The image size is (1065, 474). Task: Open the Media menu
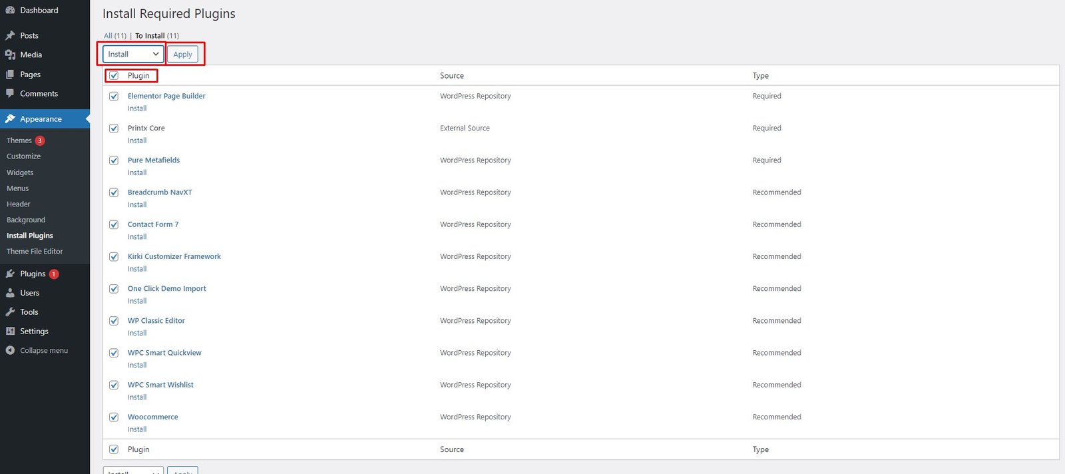click(x=31, y=55)
